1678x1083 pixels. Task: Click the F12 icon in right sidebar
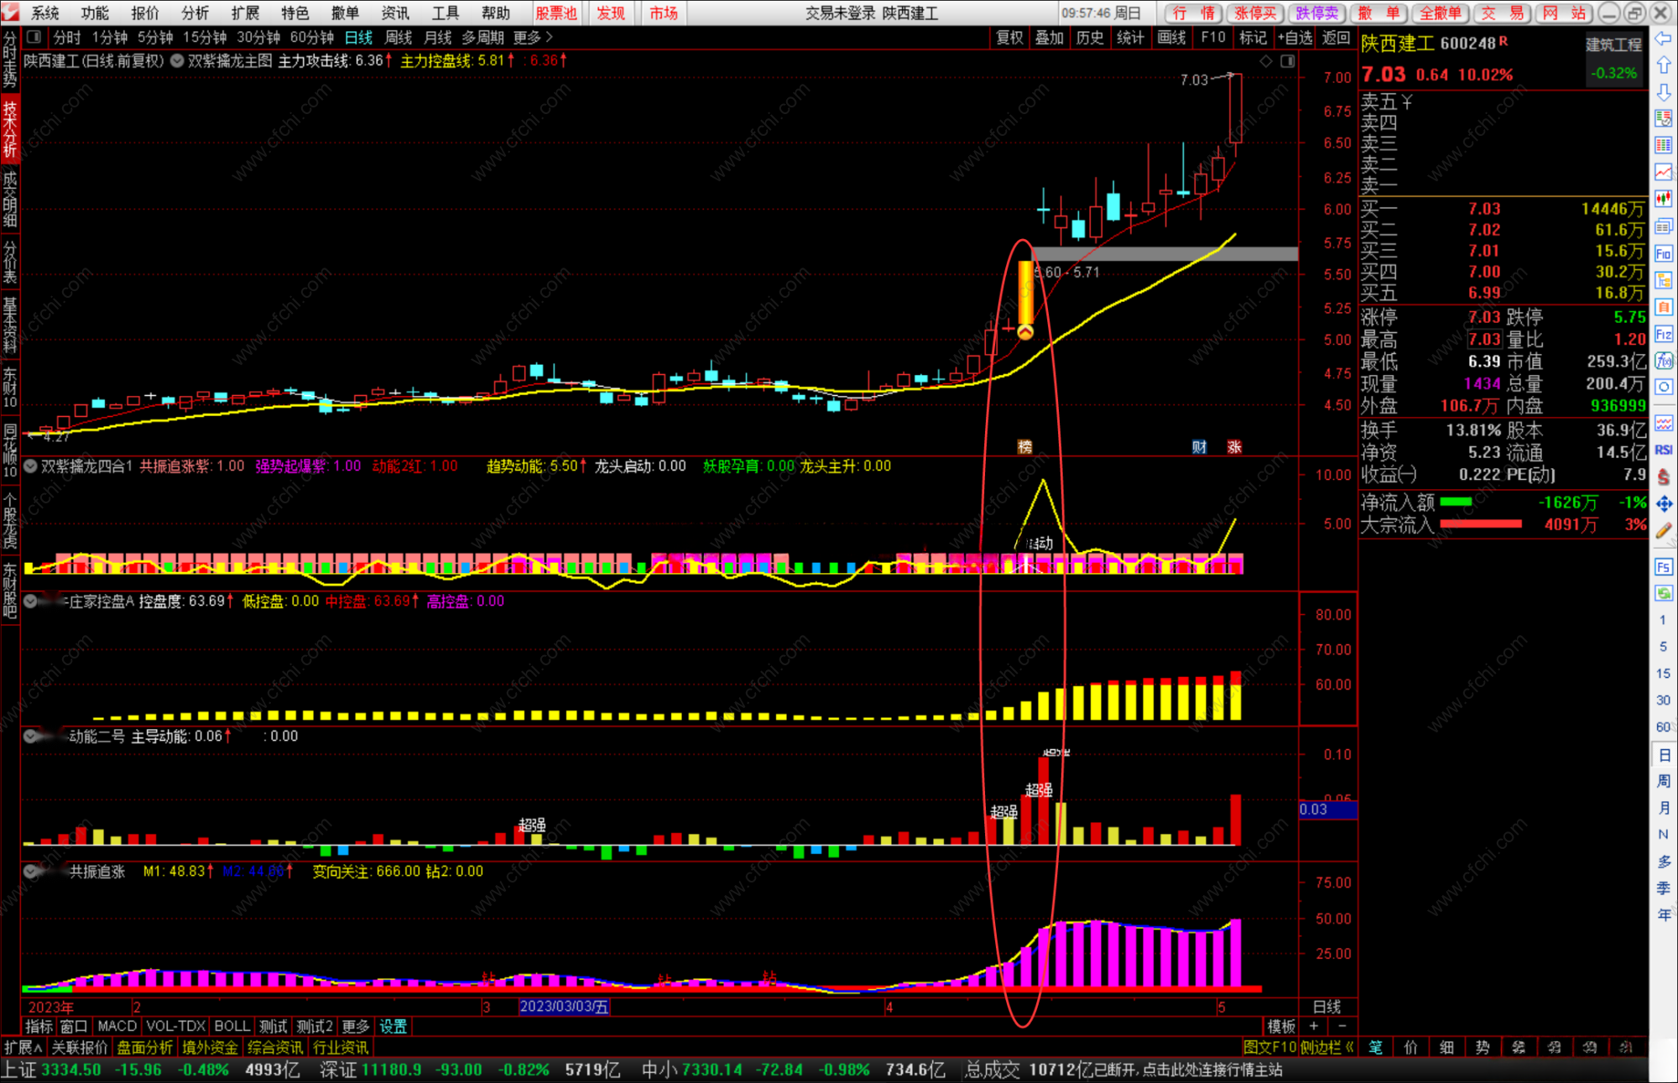pyautogui.click(x=1663, y=334)
